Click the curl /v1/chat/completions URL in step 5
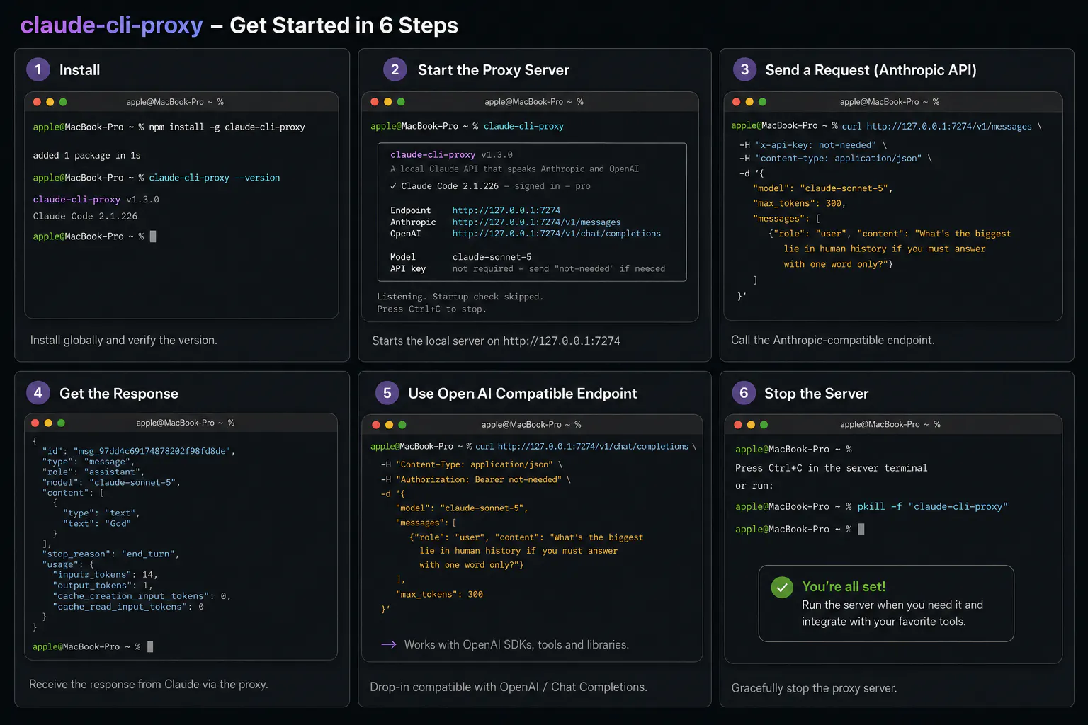 tap(593, 447)
